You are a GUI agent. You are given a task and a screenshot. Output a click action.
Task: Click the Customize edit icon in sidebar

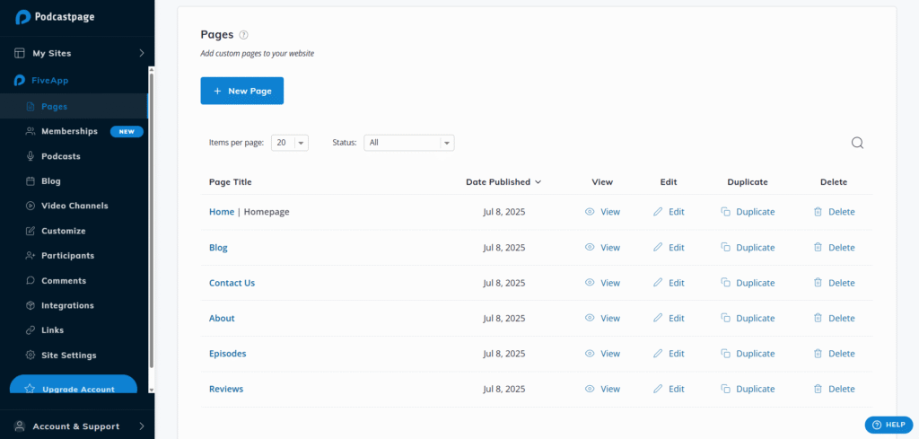tap(31, 231)
